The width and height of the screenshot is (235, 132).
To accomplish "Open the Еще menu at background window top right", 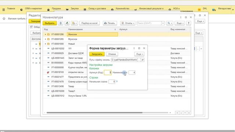I will point(200,21).
